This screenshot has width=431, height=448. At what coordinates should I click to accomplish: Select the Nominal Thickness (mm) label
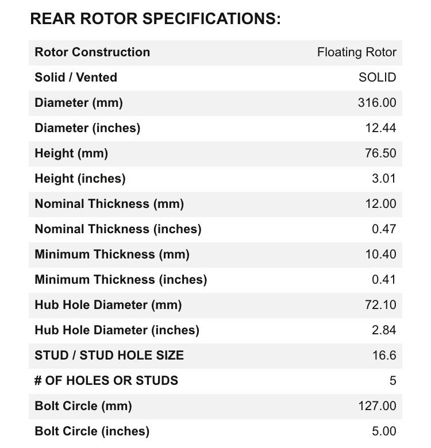pos(109,204)
